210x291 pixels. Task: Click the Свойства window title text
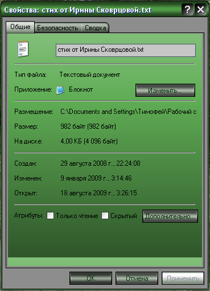(78, 10)
